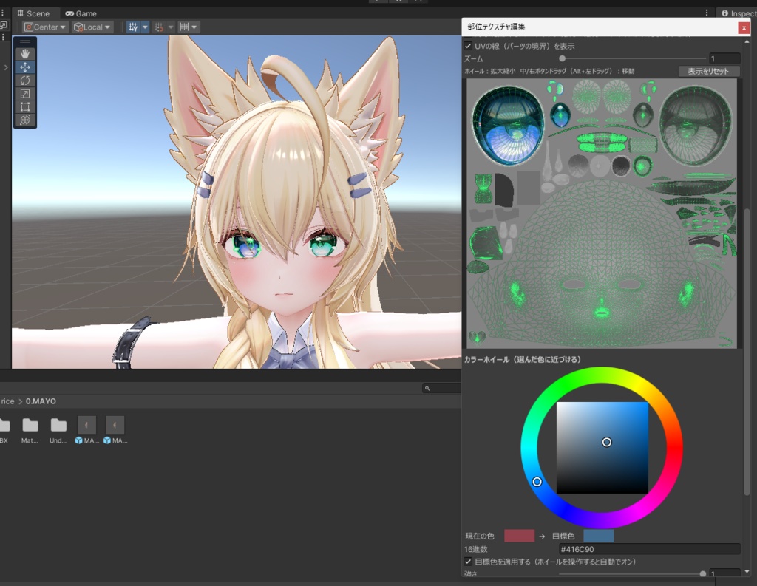Close the 部位テクスチャ編集 window

pyautogui.click(x=744, y=27)
